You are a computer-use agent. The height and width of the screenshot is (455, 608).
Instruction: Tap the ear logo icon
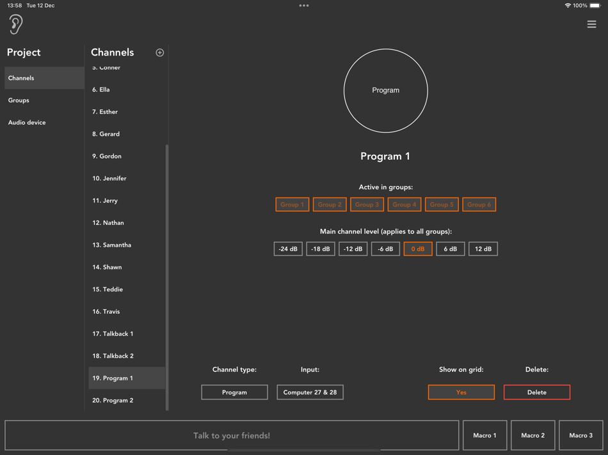pyautogui.click(x=16, y=24)
